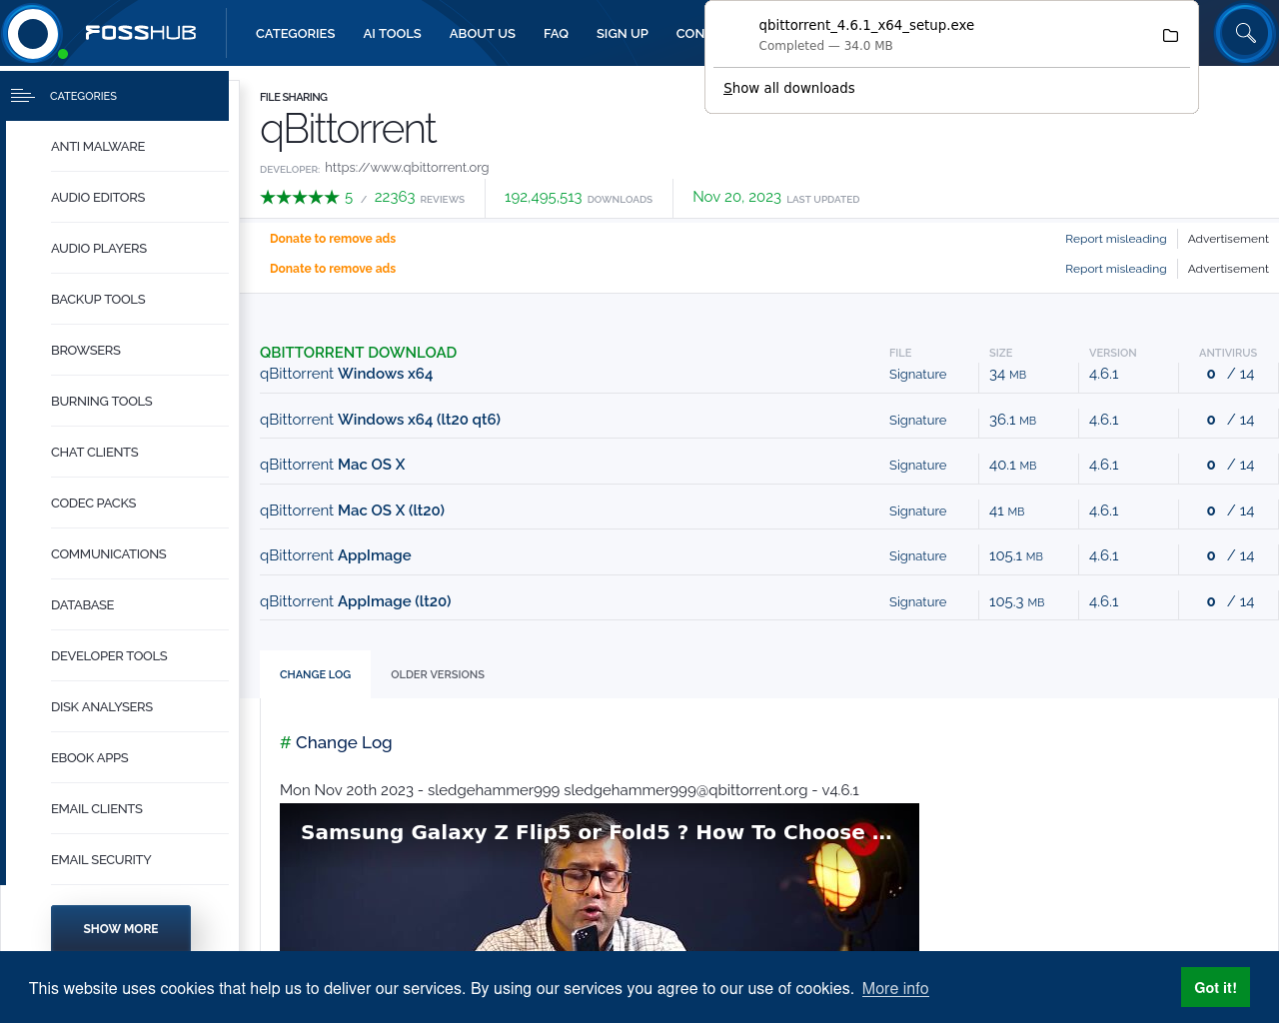Open Signature for AppImage (lt20) row
The width and height of the screenshot is (1279, 1023).
tap(917, 601)
